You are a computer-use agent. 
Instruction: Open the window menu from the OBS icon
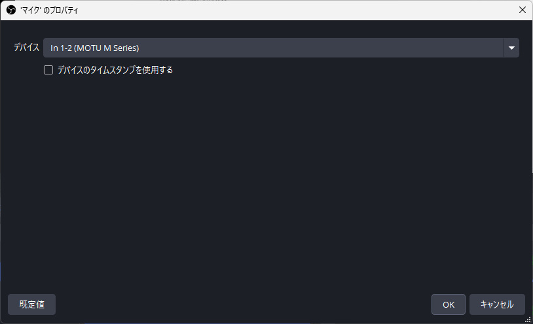click(x=10, y=10)
